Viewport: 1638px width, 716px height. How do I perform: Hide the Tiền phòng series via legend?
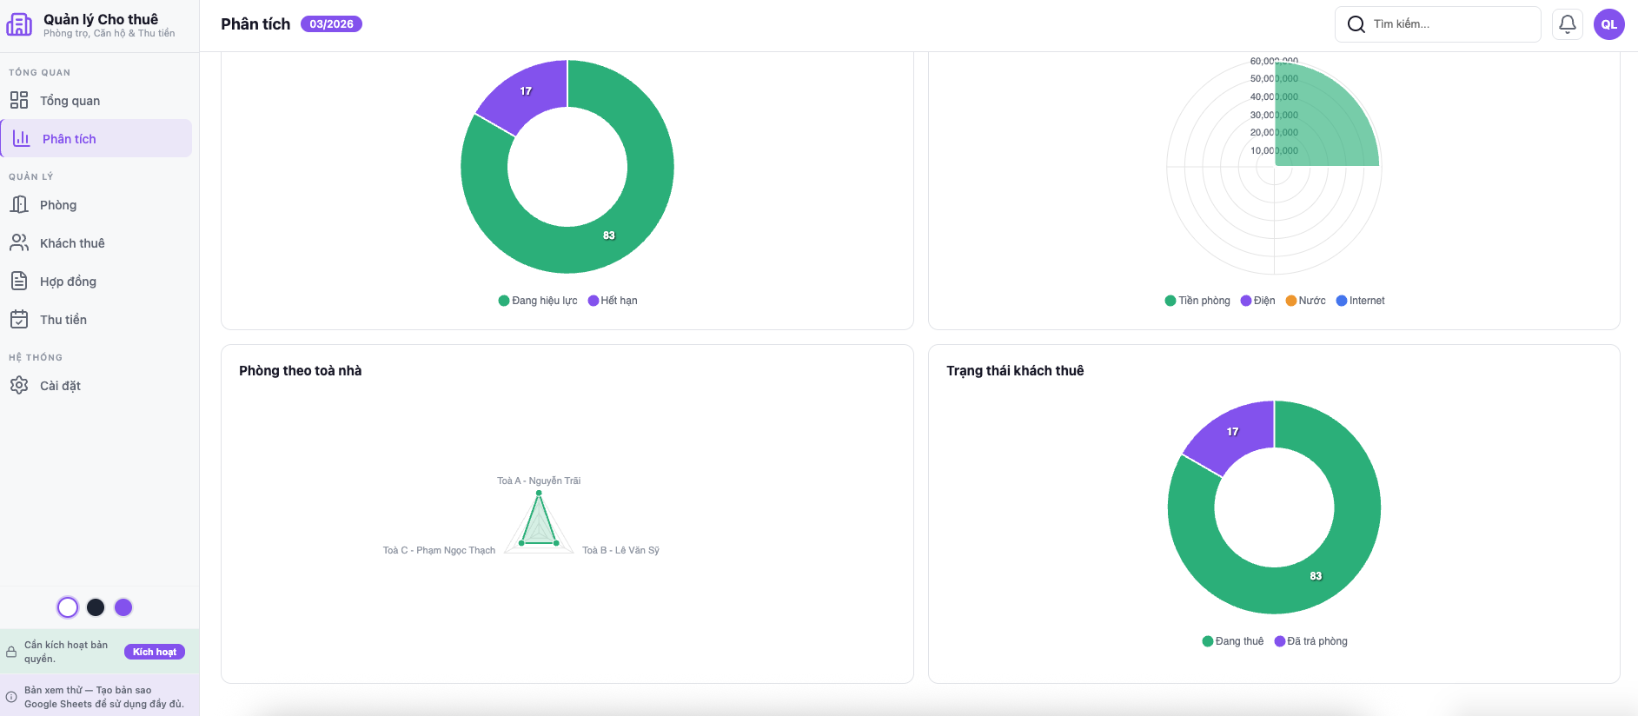(1197, 301)
